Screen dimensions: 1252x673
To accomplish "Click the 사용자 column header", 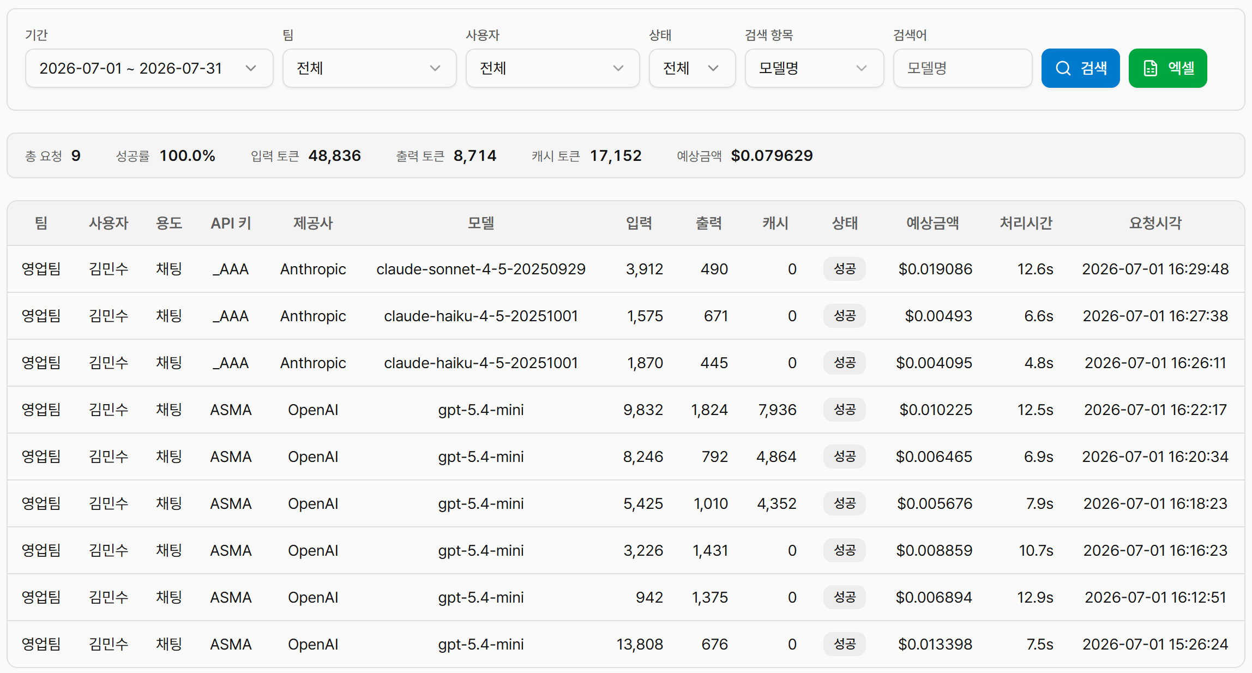I will [x=109, y=223].
